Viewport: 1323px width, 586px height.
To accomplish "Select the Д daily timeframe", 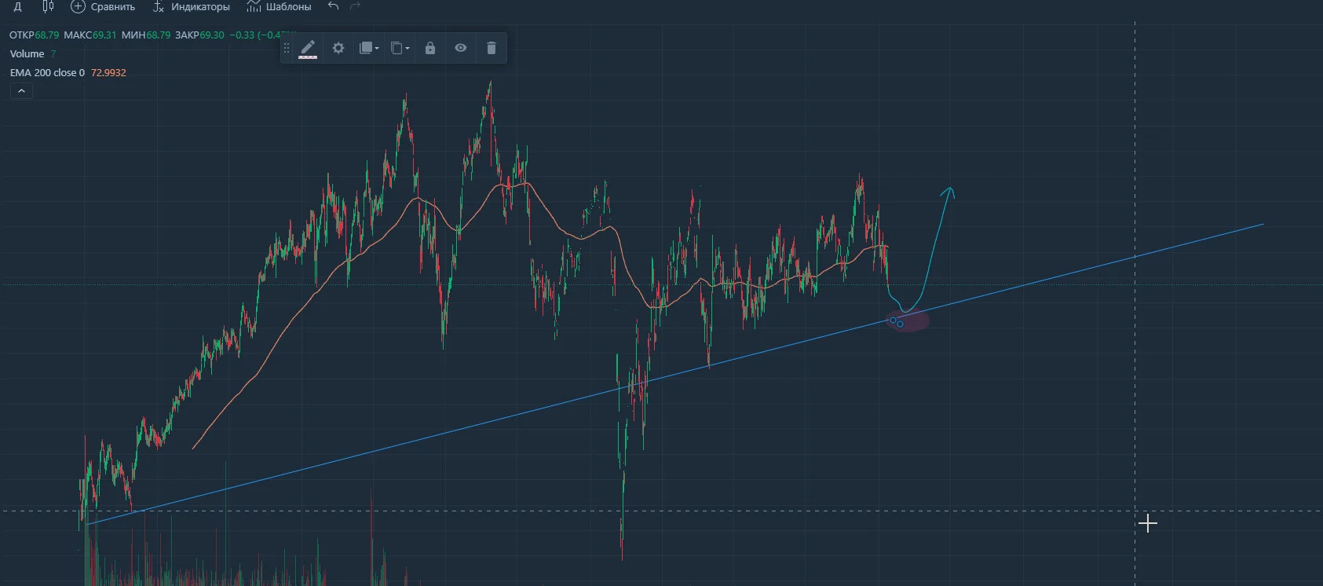I will [x=18, y=6].
